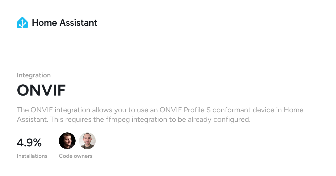Open the second code owner's avatar
Image resolution: width=336 pixels, height=176 pixels.
pyautogui.click(x=87, y=141)
